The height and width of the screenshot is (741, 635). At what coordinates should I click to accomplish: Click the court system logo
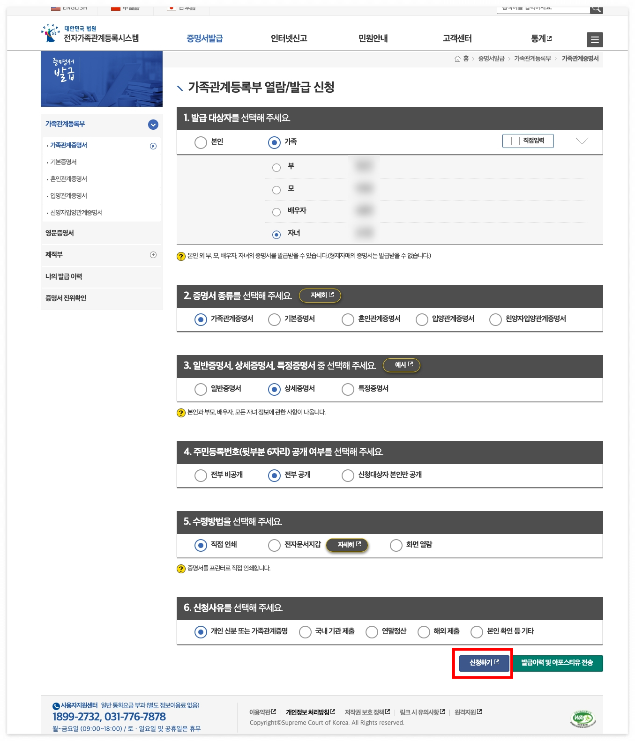[x=90, y=34]
